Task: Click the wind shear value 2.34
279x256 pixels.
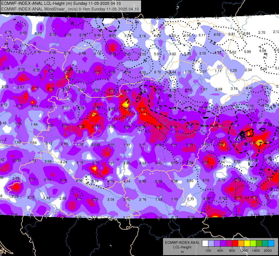Action: (248, 70)
